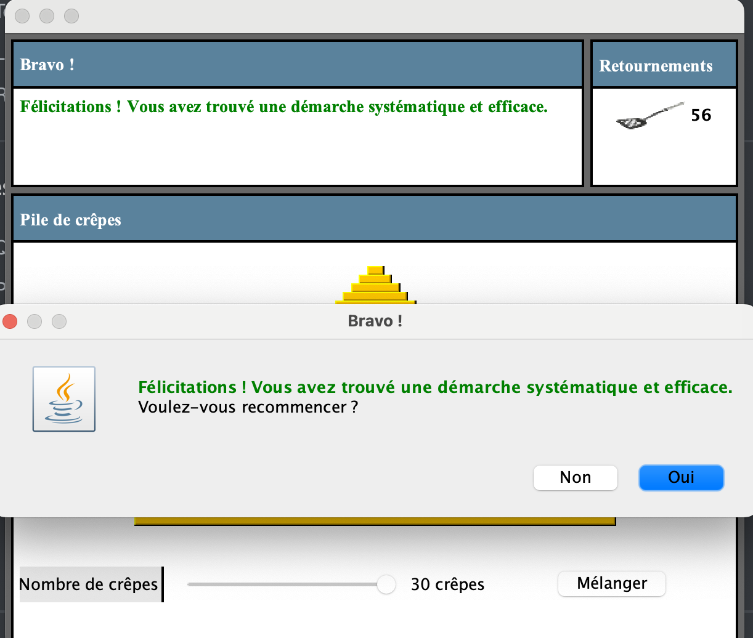Click the large bottom crêpe below the dialog
This screenshot has width=753, height=638.
click(x=375, y=521)
